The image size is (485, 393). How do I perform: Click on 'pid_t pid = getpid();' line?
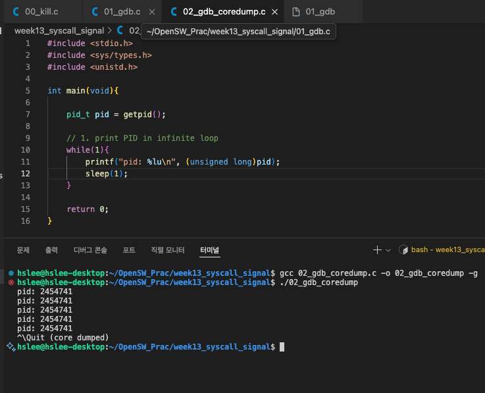116,115
